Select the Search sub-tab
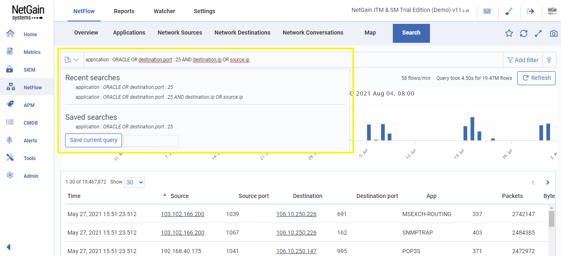The height and width of the screenshot is (256, 561). tap(411, 33)
